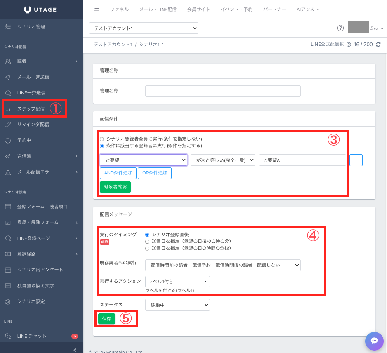This screenshot has height=353, width=387.
Task: Open the ステータス 稼働中 dropdown
Action: pos(177,305)
